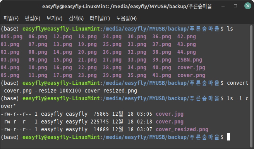The image size is (254, 149).
Task: Click cover.jpg in the first ls listing
Action: (x=191, y=68)
